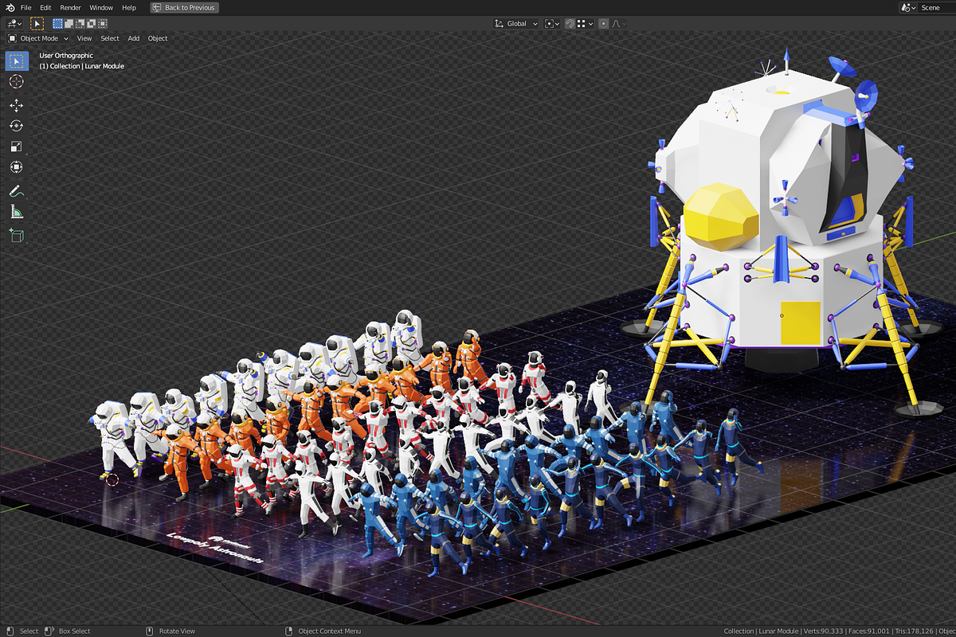Set selection mode to invert selection
The height and width of the screenshot is (637, 956).
(x=91, y=24)
